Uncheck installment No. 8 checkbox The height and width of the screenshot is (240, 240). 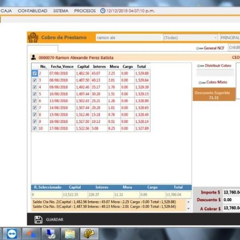34,115
